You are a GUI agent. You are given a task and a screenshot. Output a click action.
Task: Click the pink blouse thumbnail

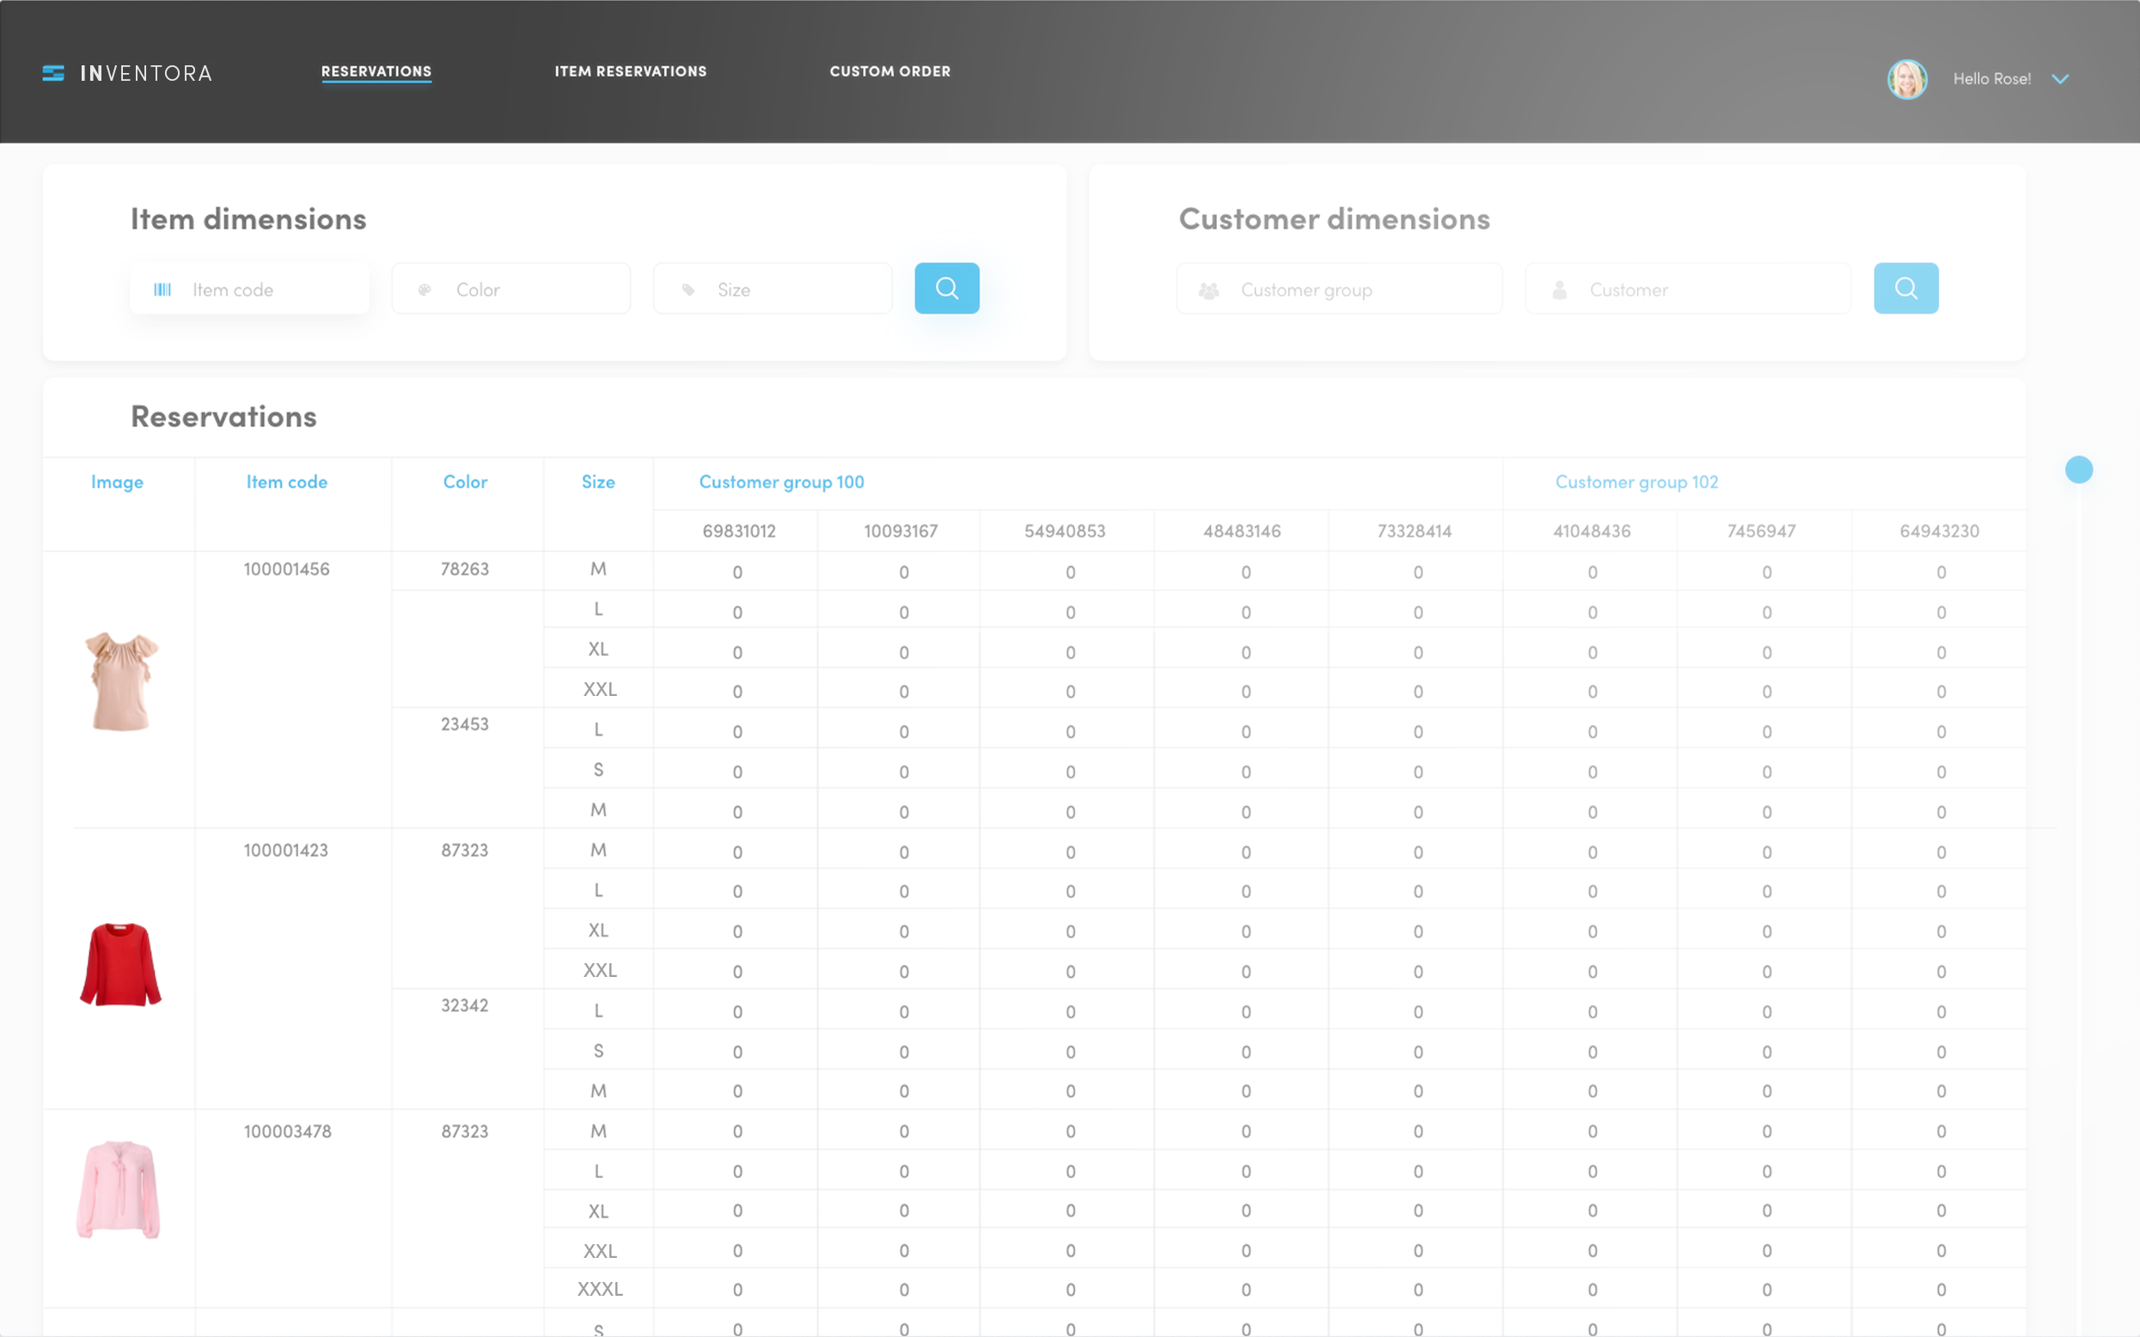coord(119,1189)
